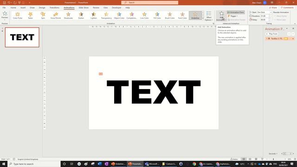Switch to the Home tab
This screenshot has height=167, width=297.
tap(13, 7)
